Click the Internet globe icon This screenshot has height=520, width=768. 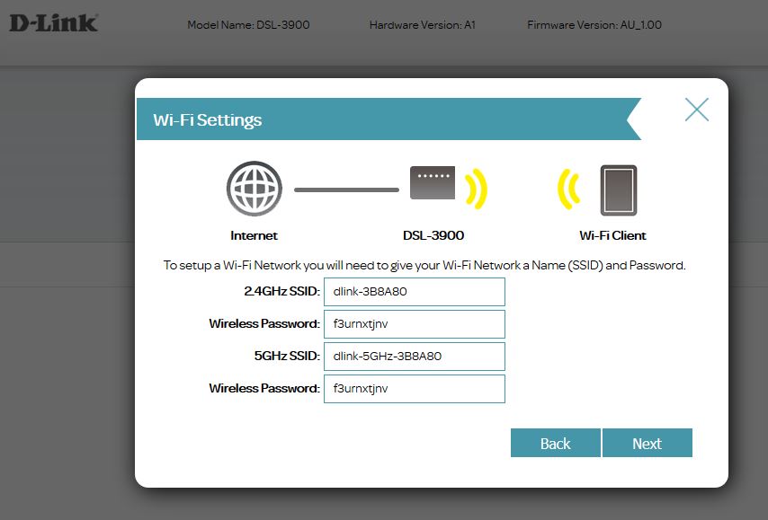(x=255, y=189)
